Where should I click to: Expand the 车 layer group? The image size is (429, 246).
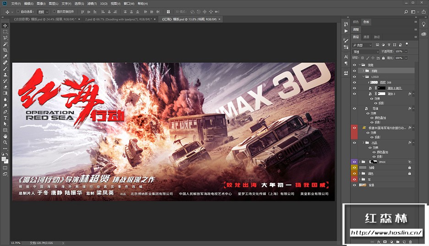point(360,179)
